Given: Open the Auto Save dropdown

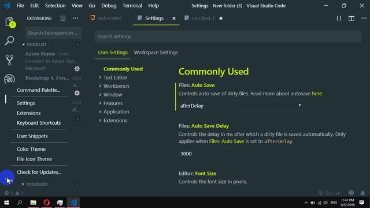Looking at the screenshot, I should 240,106.
